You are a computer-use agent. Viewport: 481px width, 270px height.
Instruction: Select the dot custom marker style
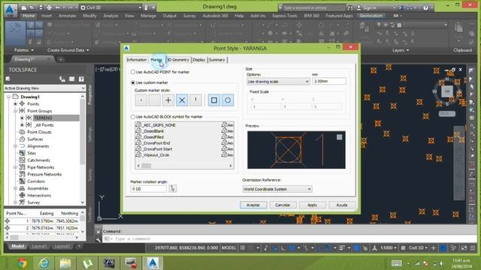[x=141, y=100]
